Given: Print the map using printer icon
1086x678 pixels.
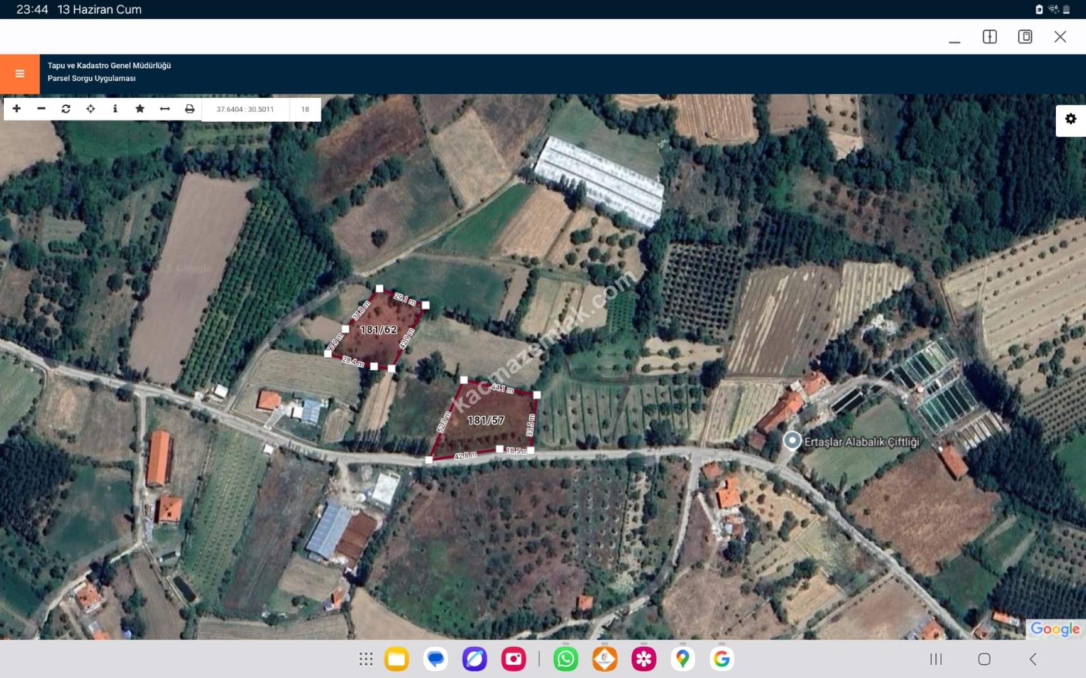Looking at the screenshot, I should [x=189, y=109].
